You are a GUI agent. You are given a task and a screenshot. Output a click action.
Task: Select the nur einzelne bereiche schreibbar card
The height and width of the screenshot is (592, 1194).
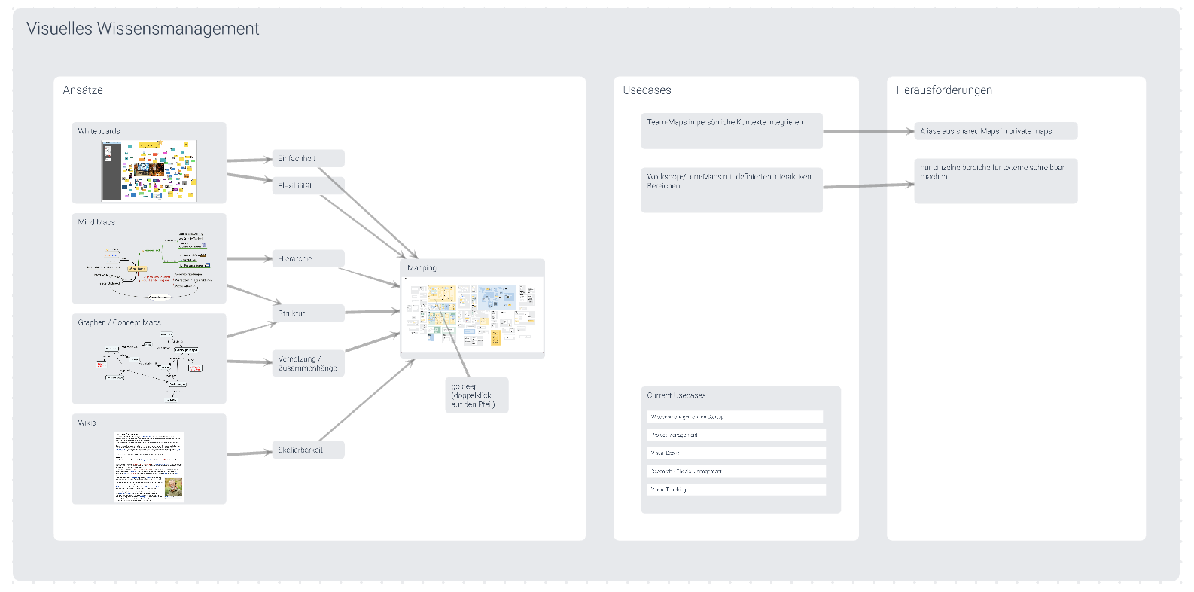995,181
